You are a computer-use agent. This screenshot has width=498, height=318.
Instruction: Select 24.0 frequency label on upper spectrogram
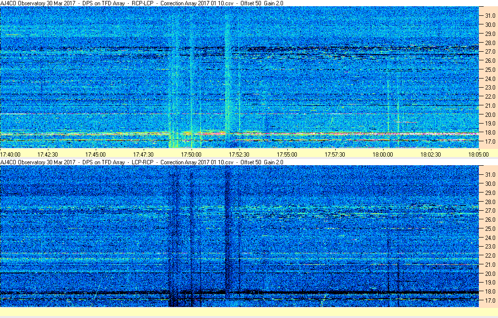tap(490, 79)
